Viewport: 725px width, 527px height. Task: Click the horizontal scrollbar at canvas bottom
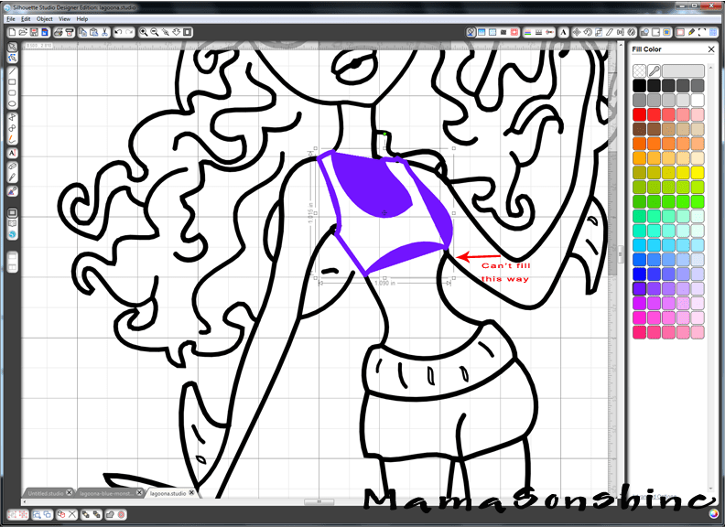click(319, 501)
